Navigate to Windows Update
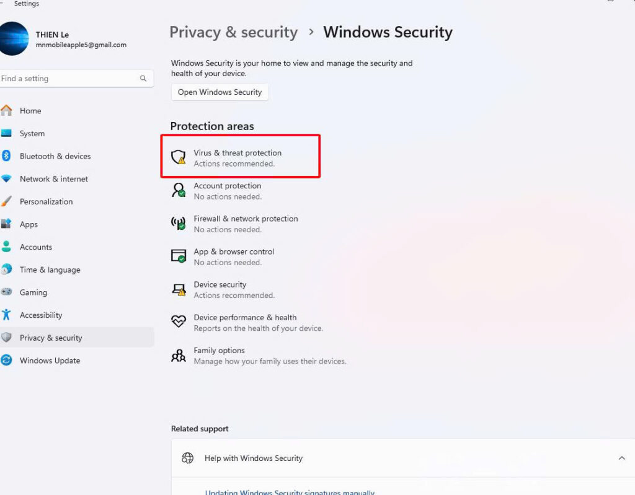The height and width of the screenshot is (495, 635). point(50,361)
